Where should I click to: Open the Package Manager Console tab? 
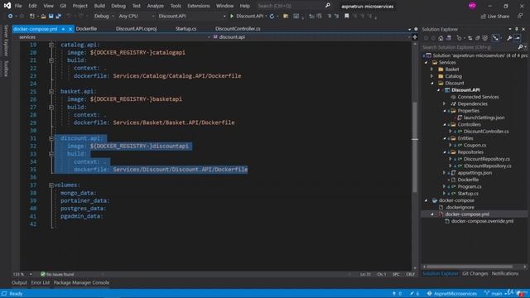81,282
